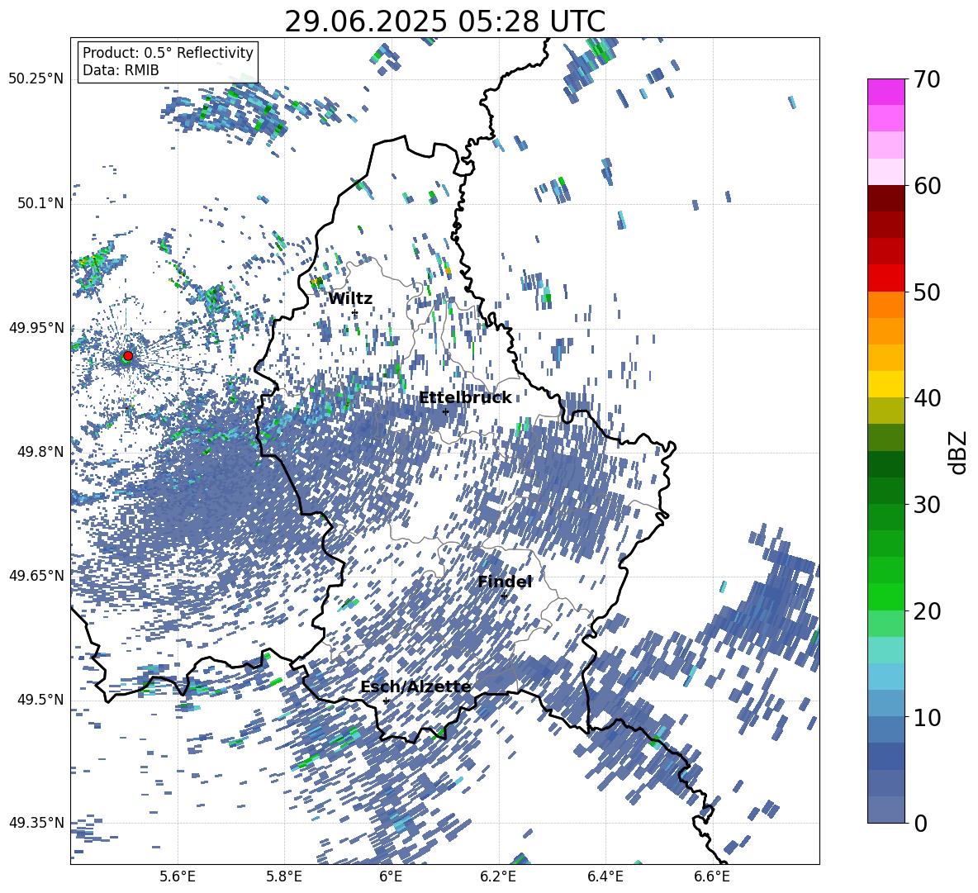Click the 'Data: RMIB' text
The image size is (978, 893).
121,70
